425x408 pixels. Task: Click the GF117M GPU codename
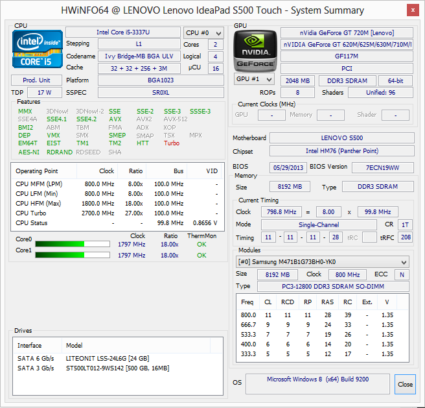point(347,56)
